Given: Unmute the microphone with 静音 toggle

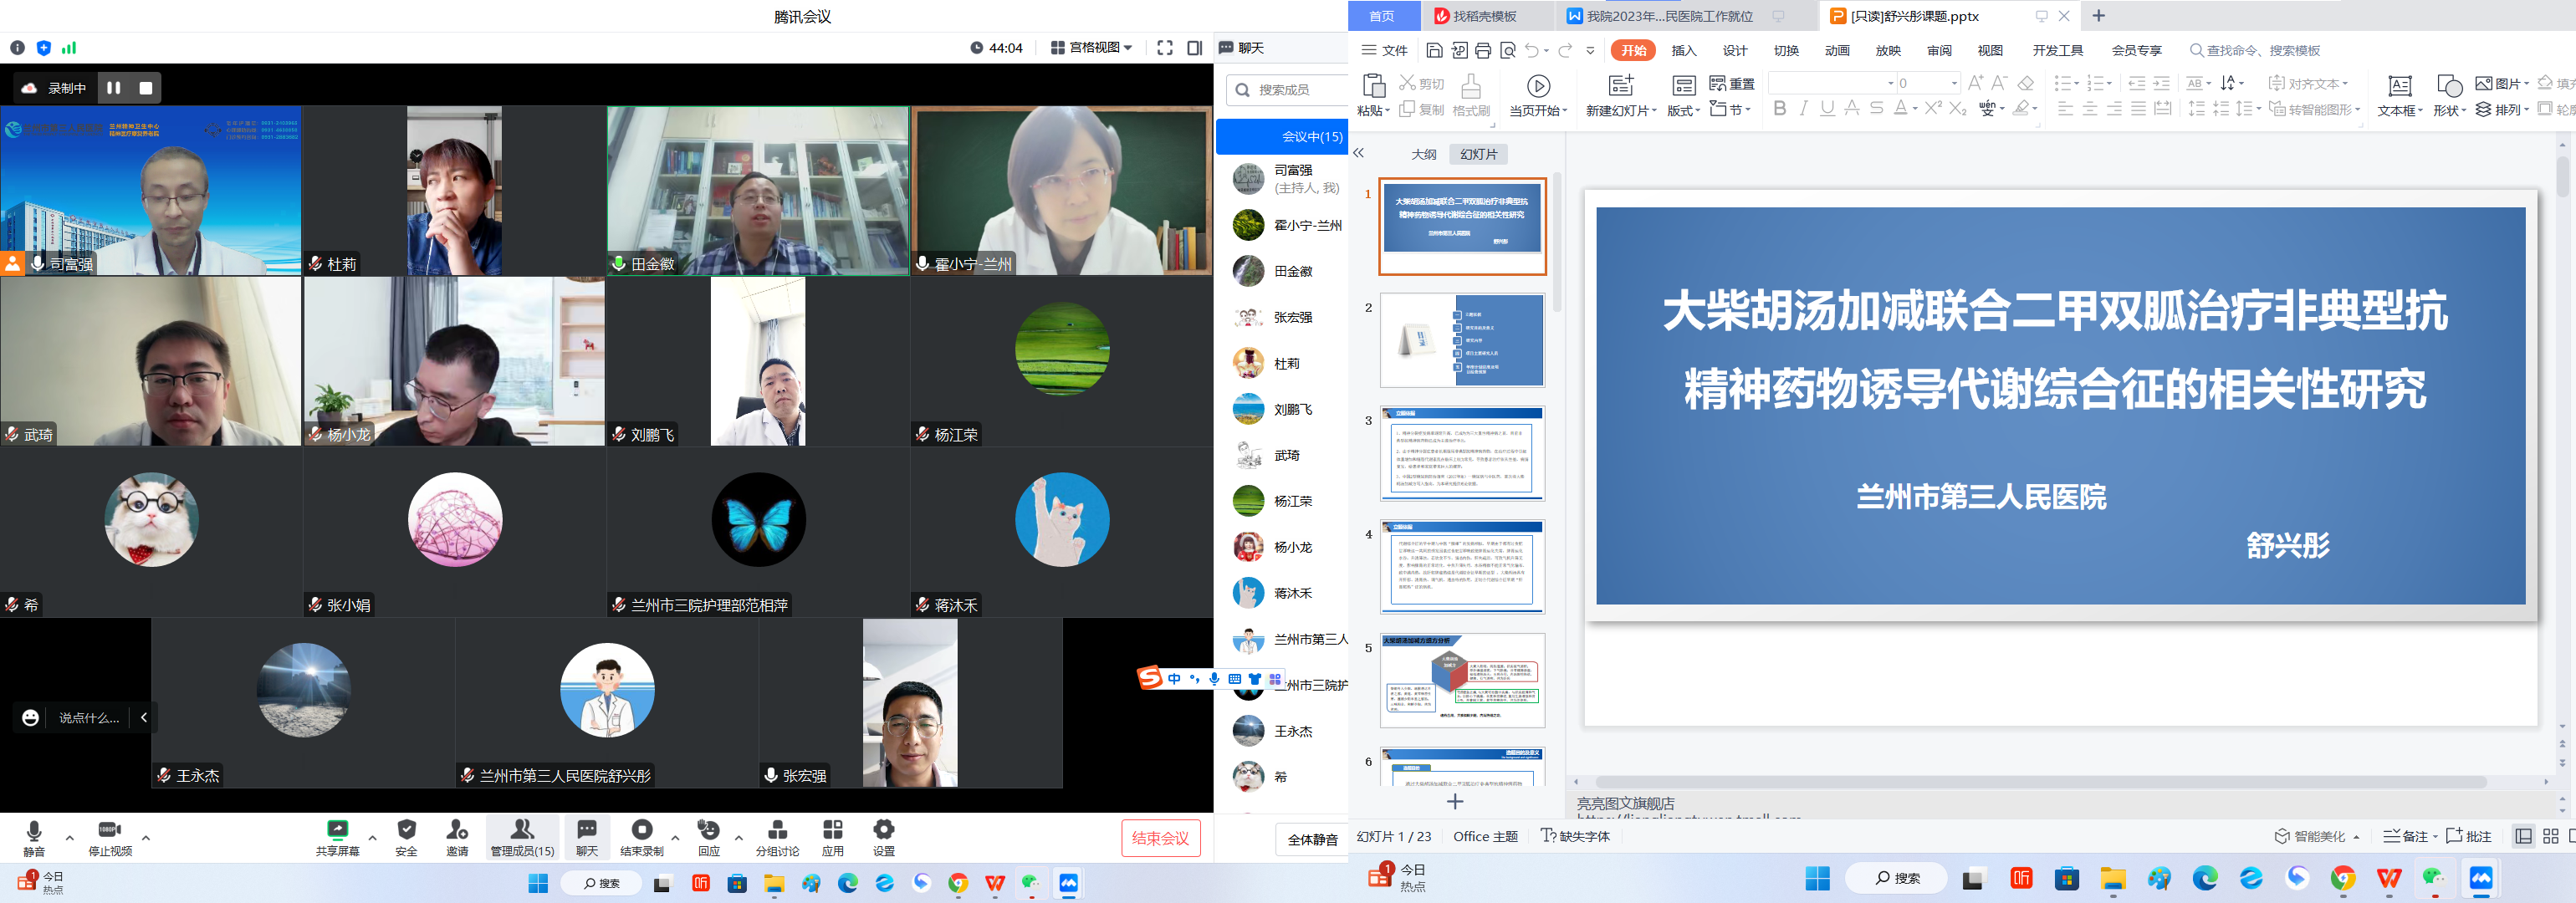Looking at the screenshot, I should tap(33, 837).
